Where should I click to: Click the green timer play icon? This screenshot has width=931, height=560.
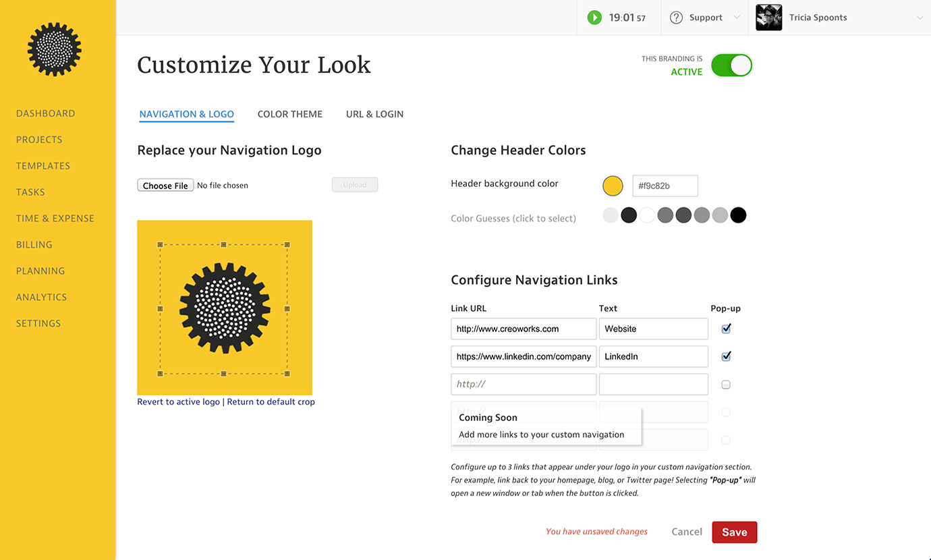tap(594, 18)
